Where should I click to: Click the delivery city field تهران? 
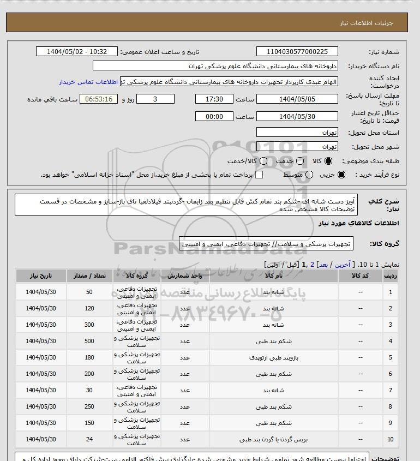[x=297, y=146]
